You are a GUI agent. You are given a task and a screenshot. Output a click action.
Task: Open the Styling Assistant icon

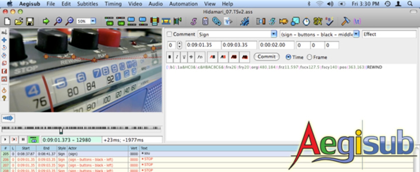coord(272,21)
